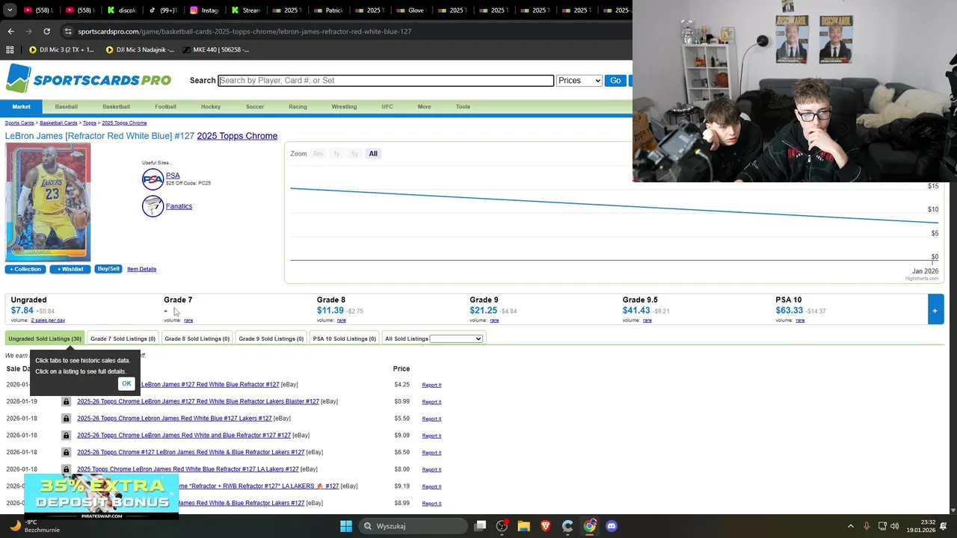Open the Chrome apps grid icon
Image resolution: width=957 pixels, height=538 pixels.
[x=10, y=49]
